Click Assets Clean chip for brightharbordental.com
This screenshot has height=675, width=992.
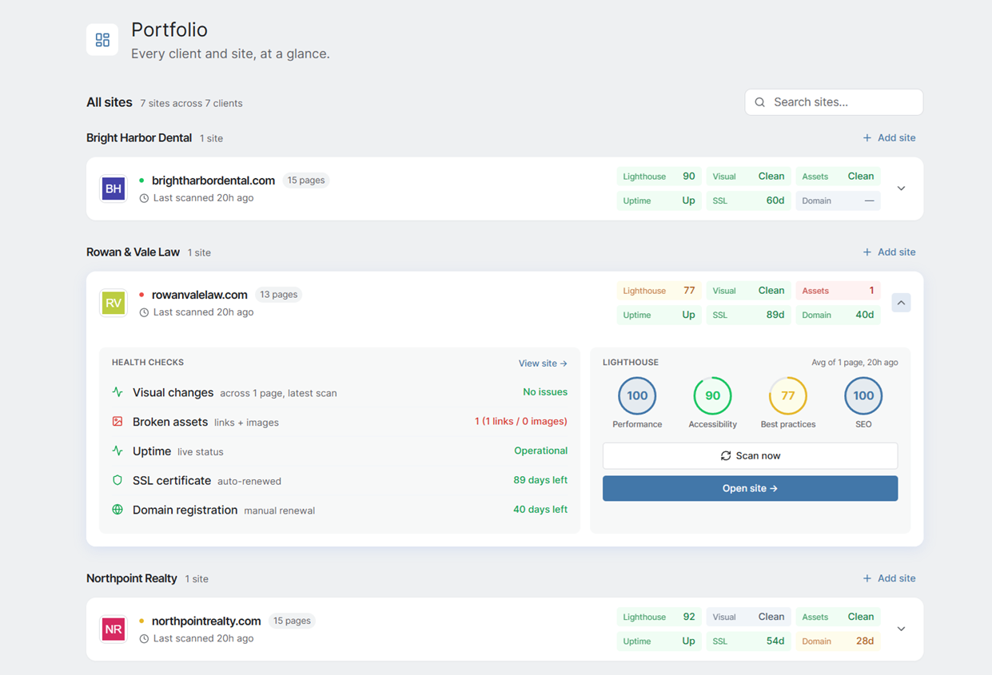838,177
